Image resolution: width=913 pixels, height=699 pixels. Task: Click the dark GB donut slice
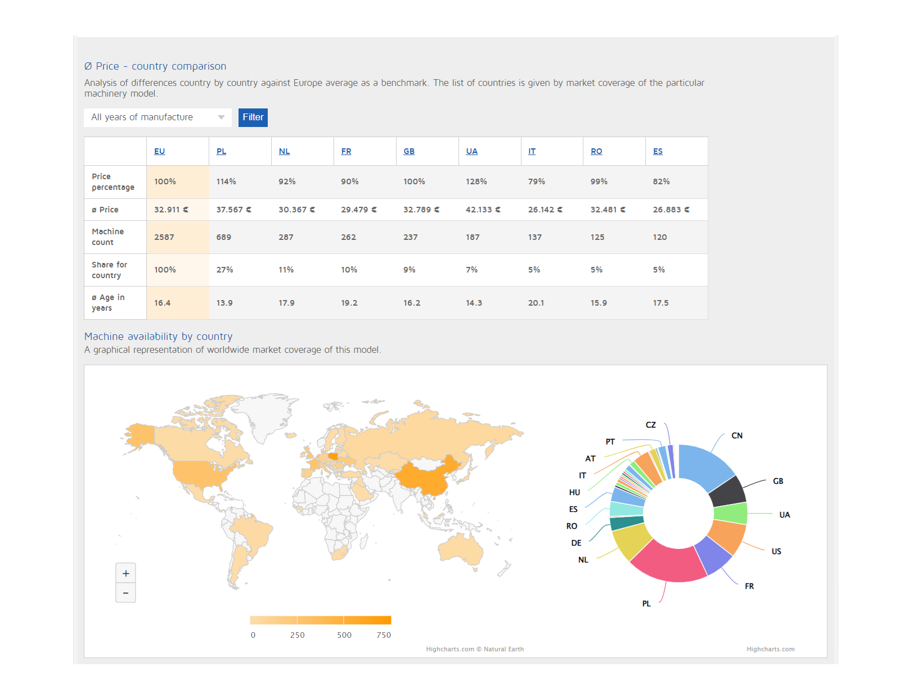coord(729,492)
